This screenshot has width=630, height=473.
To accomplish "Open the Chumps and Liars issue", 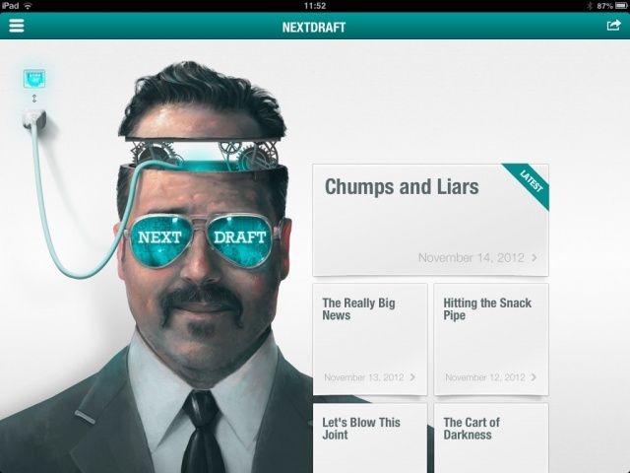I will [430, 220].
